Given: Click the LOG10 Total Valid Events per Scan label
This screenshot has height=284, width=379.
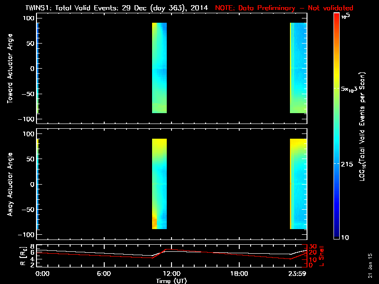Looking at the screenshot, I should click(x=364, y=126).
